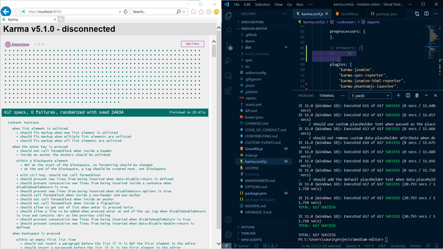443x249 pixels.
Task: Open the Source Control view
Action: [228, 46]
